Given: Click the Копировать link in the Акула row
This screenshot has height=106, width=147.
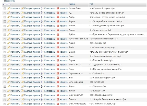Looking at the screenshot, I should [x=50, y=21].
